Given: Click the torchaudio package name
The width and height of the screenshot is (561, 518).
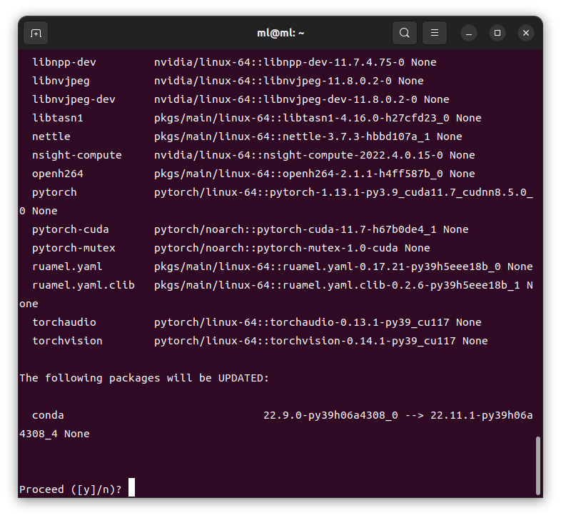Looking at the screenshot, I should (x=64, y=322).
